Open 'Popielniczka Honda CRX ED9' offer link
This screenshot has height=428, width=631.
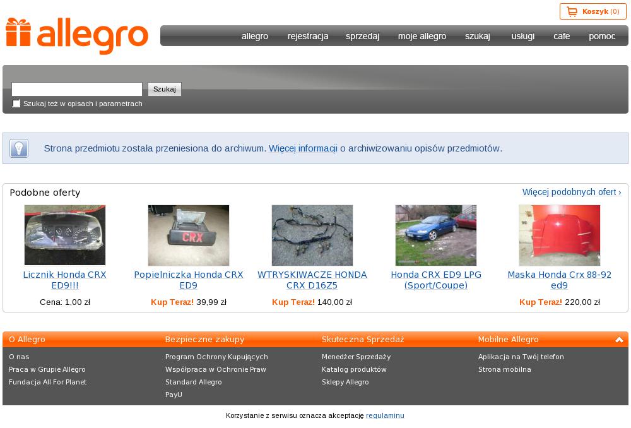[x=188, y=280]
